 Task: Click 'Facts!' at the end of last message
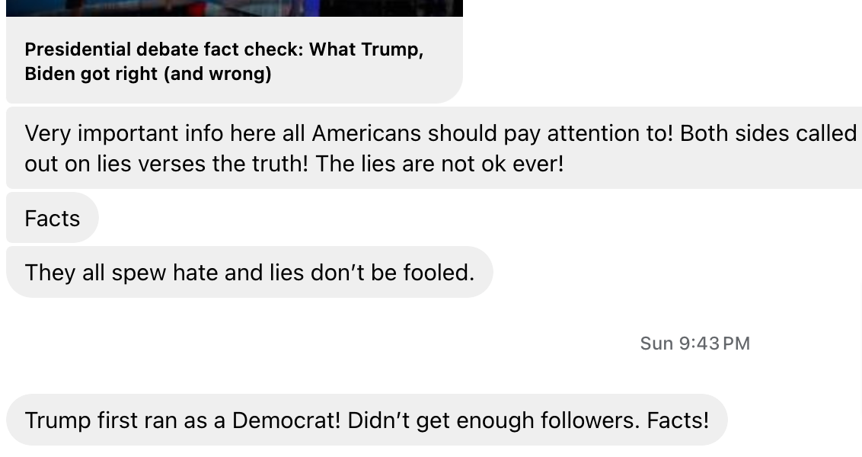tap(678, 420)
